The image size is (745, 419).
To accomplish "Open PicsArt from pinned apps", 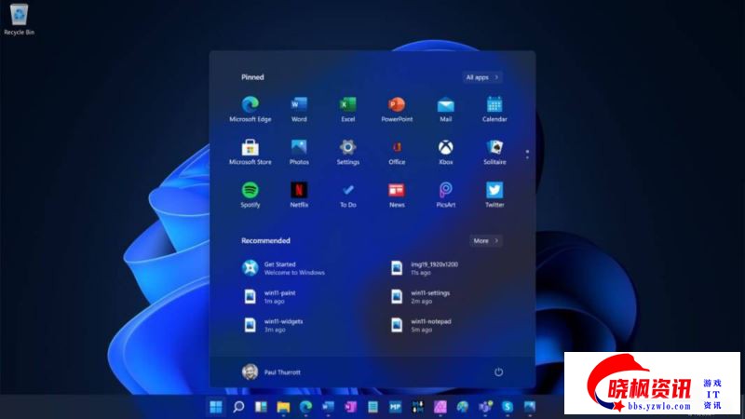I will coord(446,191).
